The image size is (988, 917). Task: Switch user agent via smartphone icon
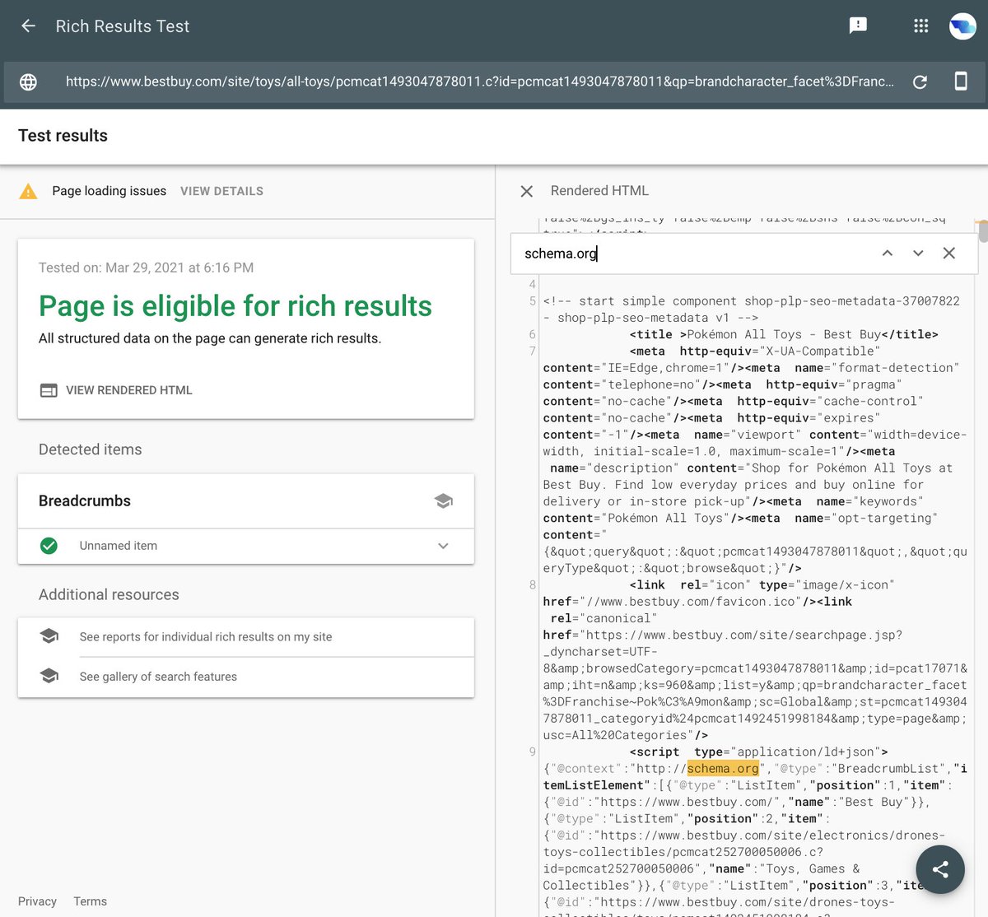pyautogui.click(x=961, y=81)
